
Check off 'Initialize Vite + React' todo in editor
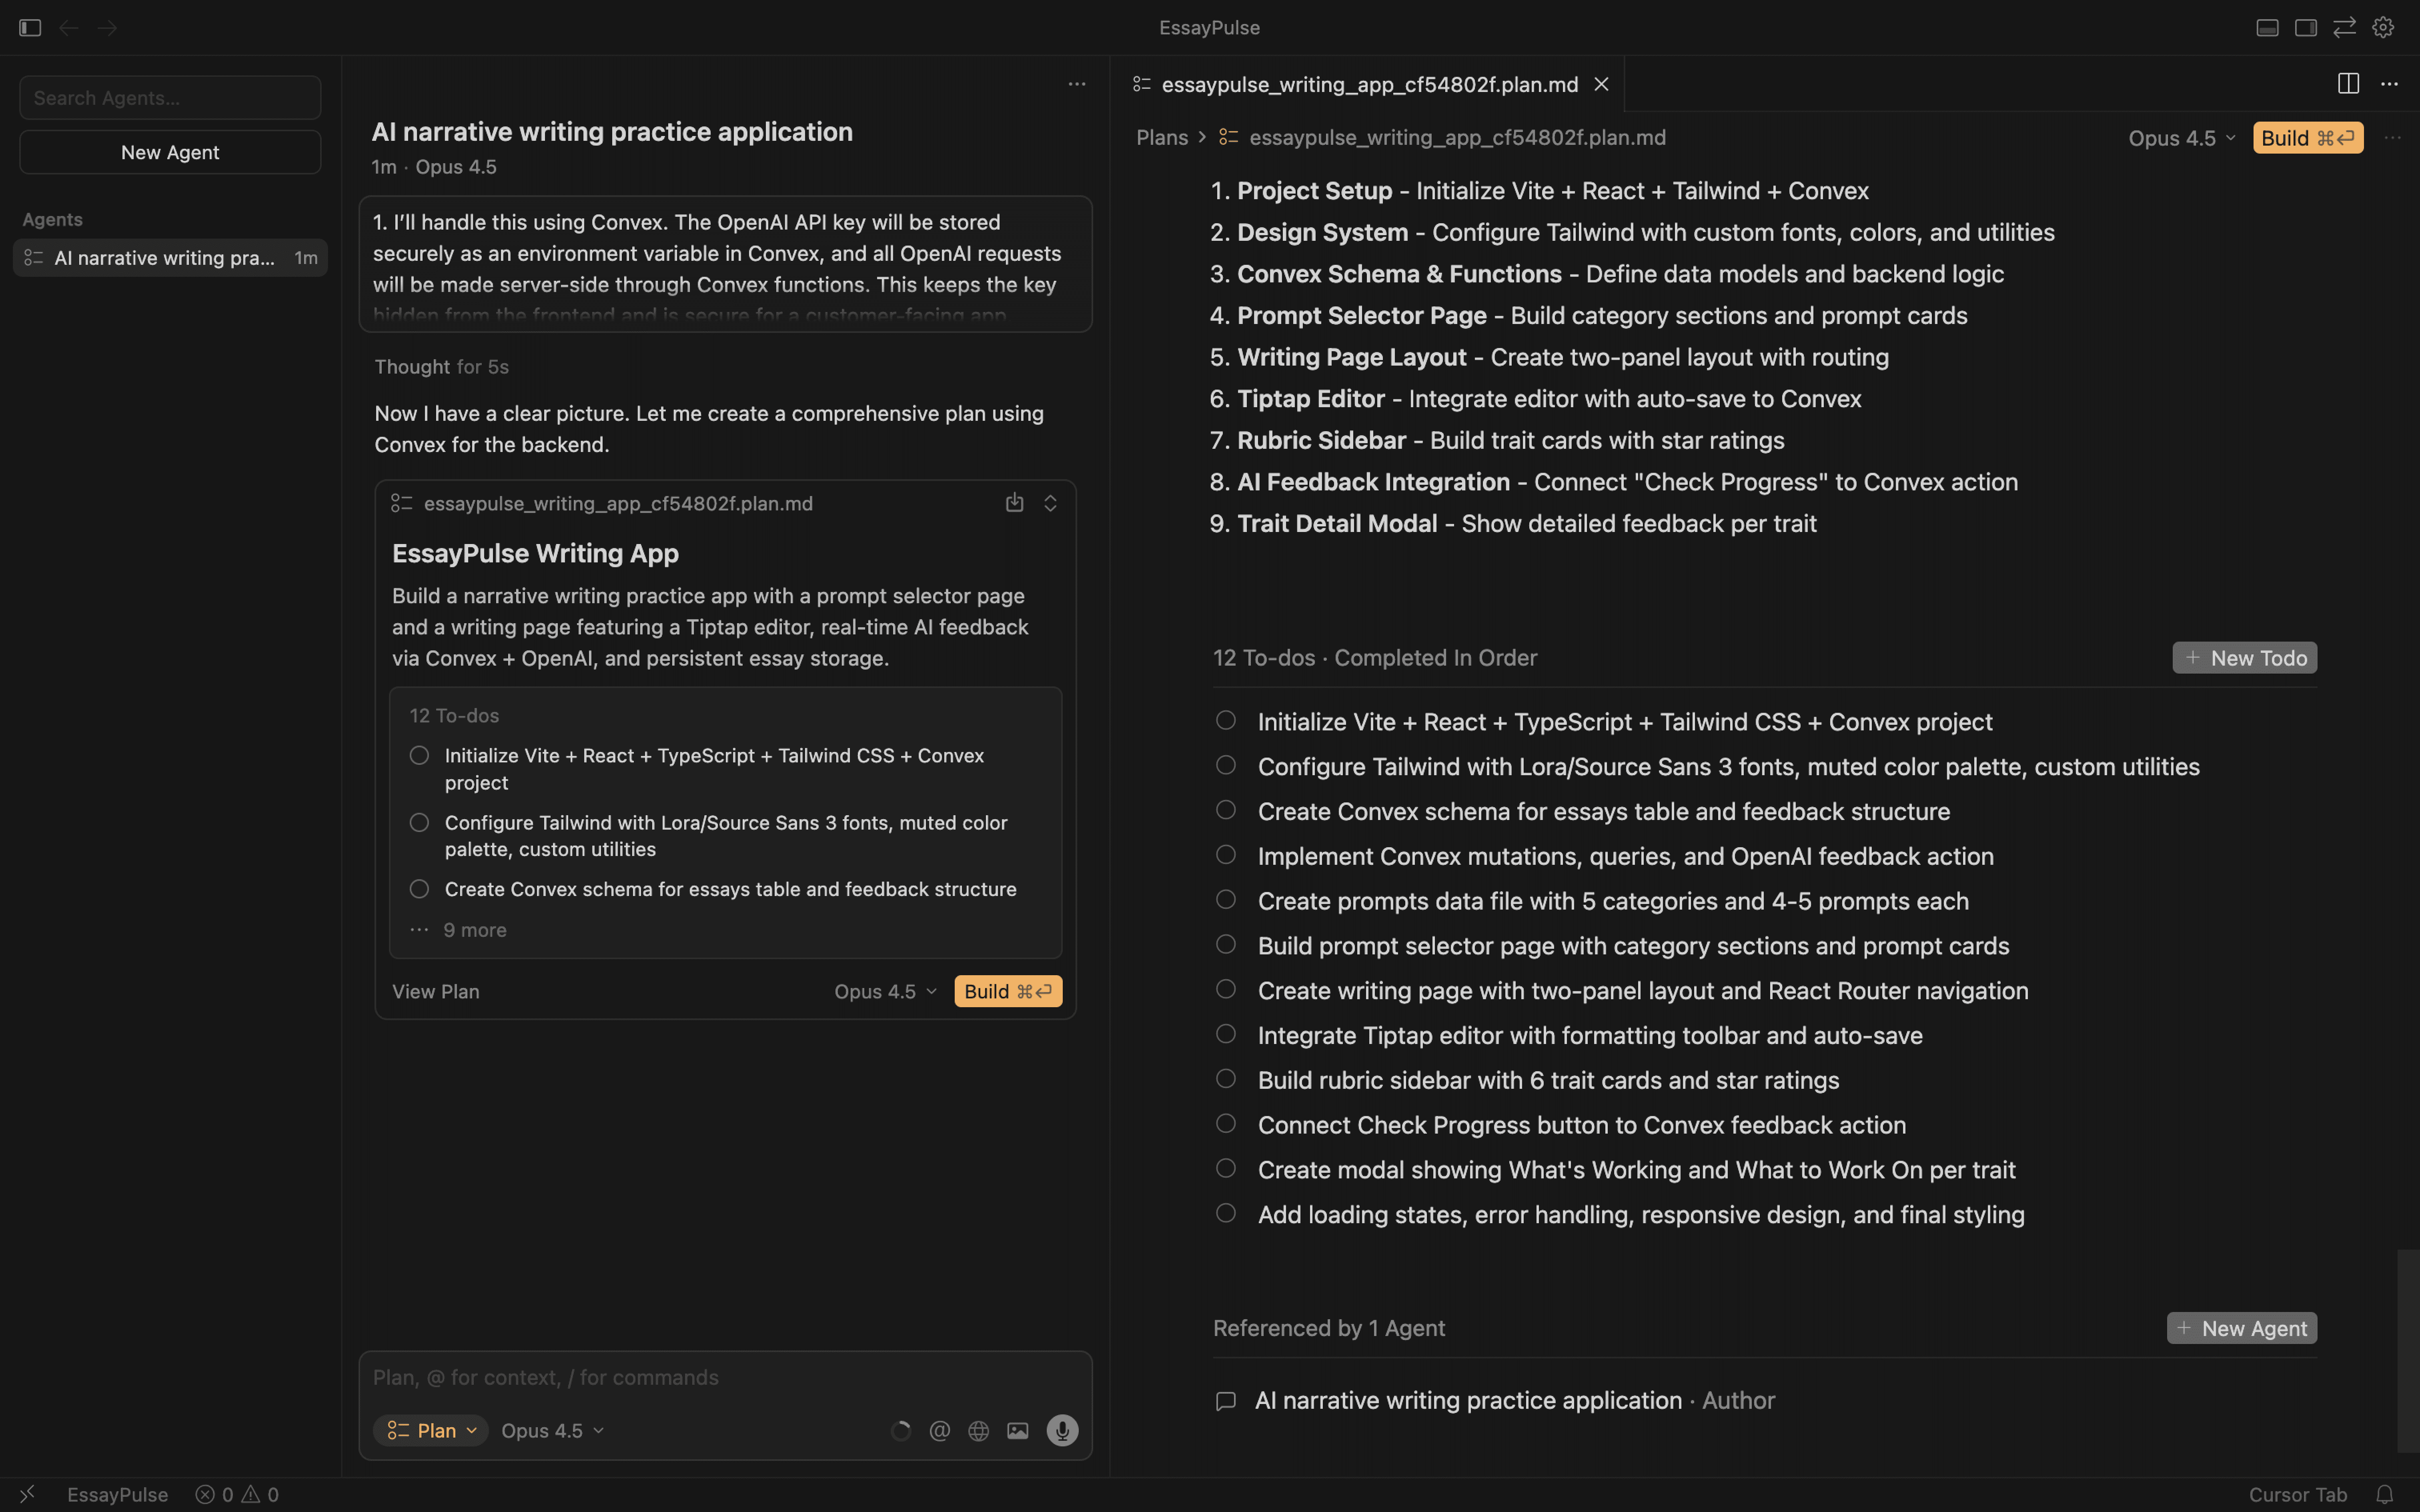pos(1226,721)
